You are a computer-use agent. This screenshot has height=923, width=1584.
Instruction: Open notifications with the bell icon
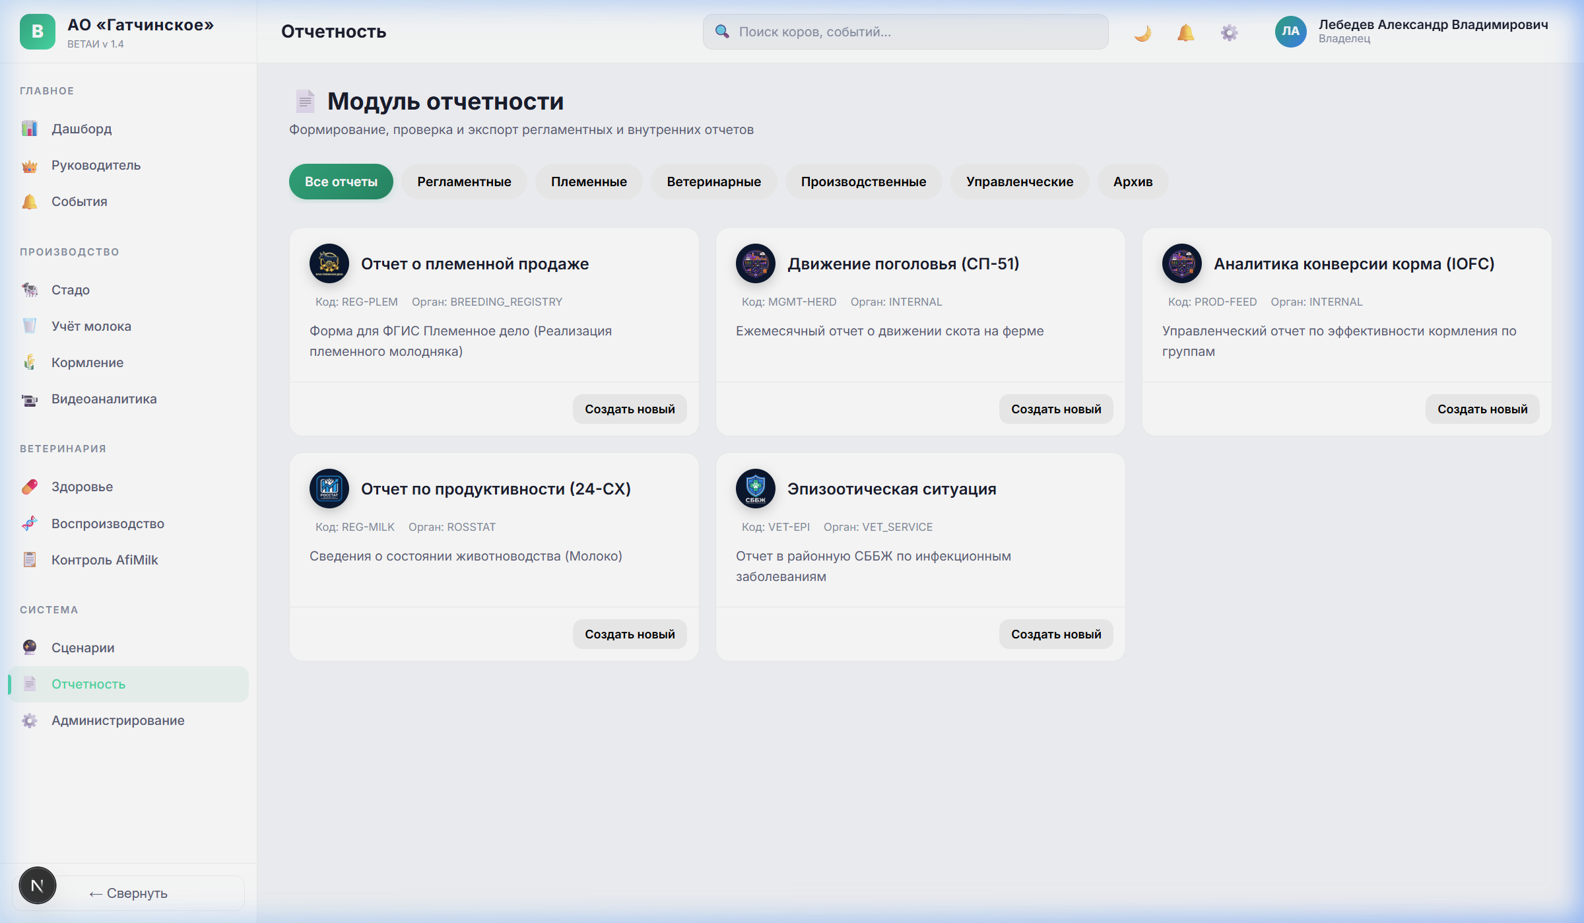(x=1185, y=32)
